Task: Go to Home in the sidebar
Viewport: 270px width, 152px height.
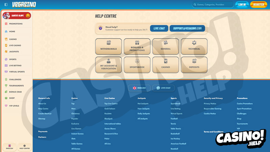Action: (10, 31)
